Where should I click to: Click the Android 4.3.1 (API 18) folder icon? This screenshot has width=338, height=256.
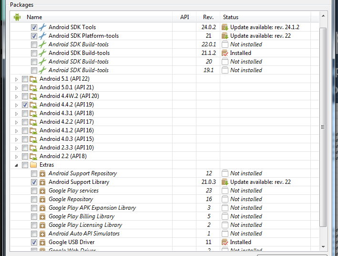click(x=33, y=113)
